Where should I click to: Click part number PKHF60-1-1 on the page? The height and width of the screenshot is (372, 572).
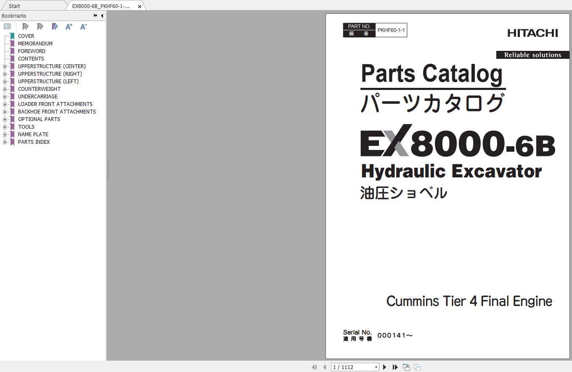391,30
